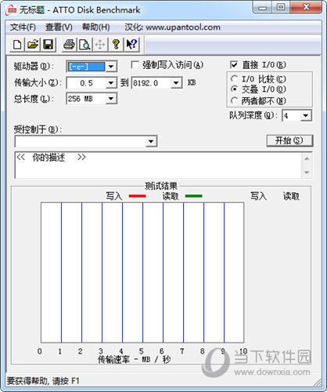
Task: Click description box scroll down arrow
Action: coord(307,172)
